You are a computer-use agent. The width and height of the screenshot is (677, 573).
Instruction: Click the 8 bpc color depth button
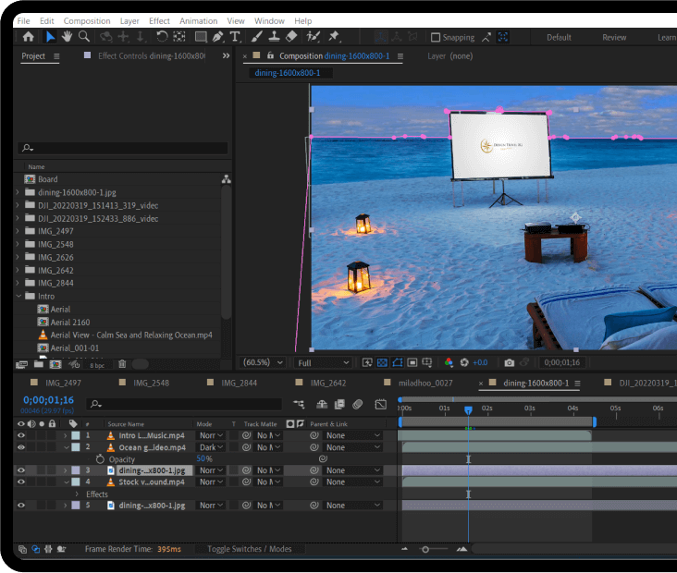pos(97,365)
